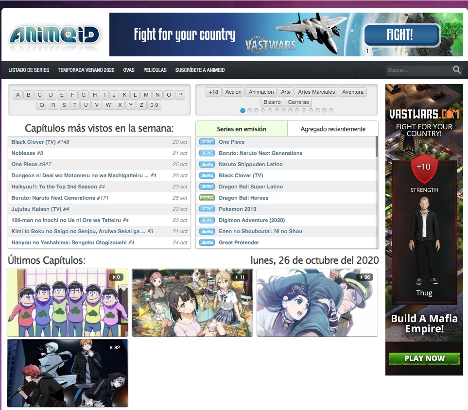The height and width of the screenshot is (410, 468).
Task: Filter series by letter H
Action: pos(95,95)
